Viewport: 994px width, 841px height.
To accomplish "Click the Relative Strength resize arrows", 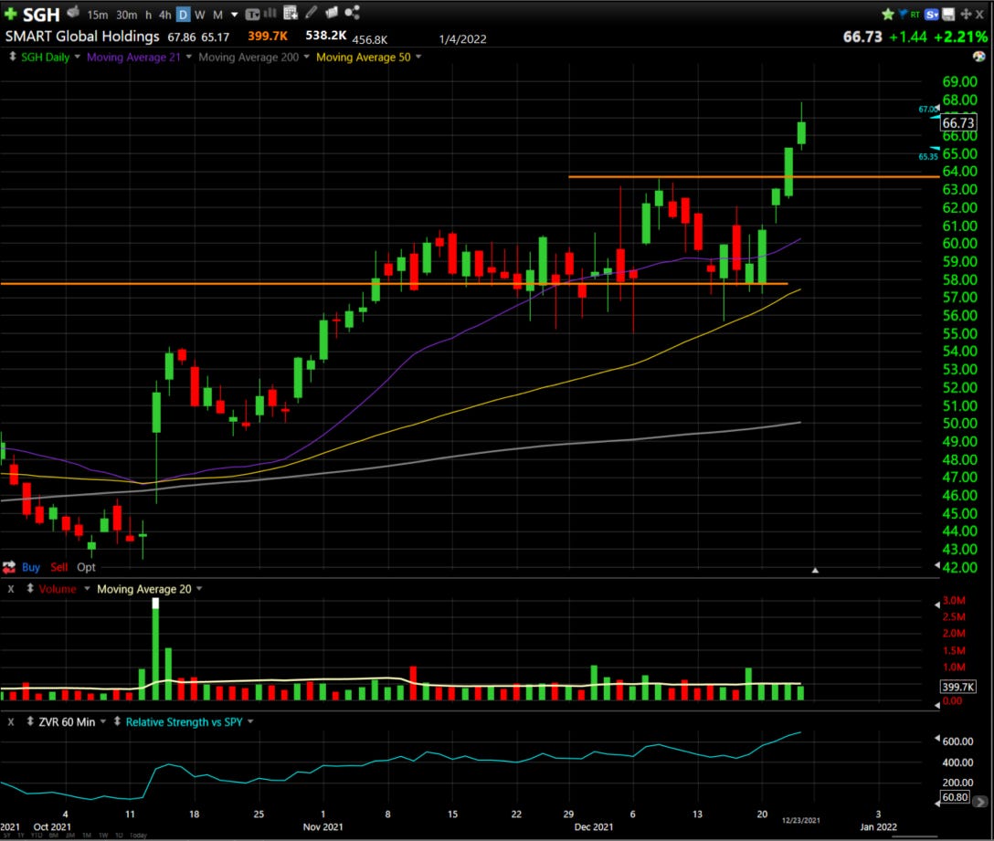I will (x=117, y=721).
